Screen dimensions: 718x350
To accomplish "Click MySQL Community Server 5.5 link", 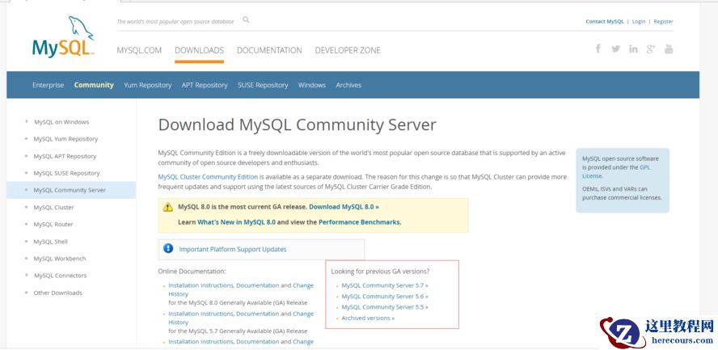I will 385,307.
